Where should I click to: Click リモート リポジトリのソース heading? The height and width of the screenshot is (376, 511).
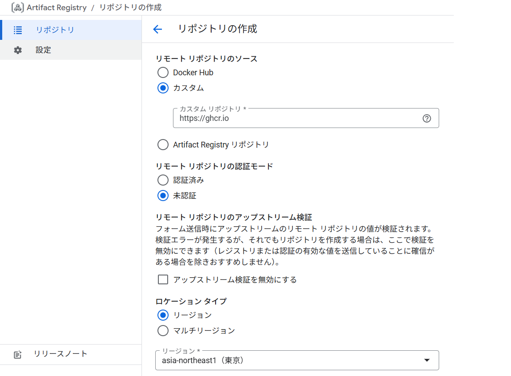207,58
